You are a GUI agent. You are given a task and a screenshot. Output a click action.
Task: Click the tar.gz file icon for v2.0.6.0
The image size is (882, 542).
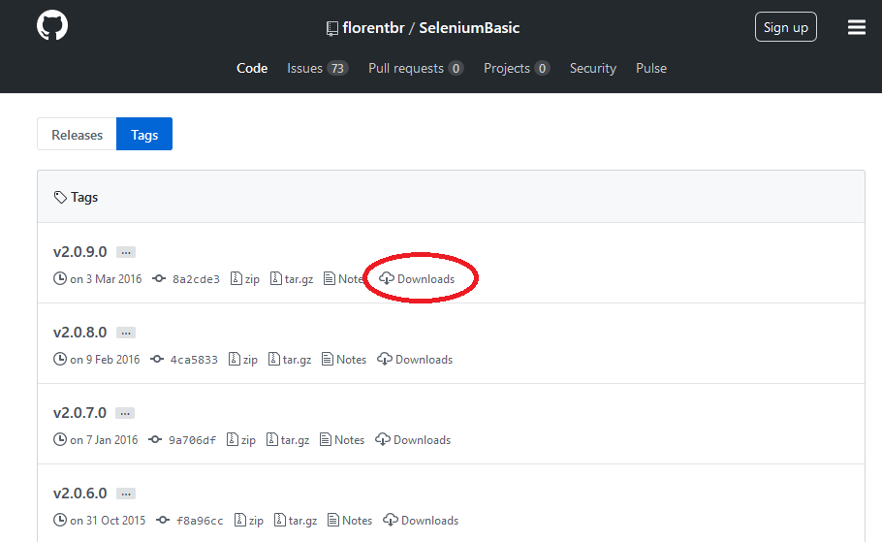pos(279,520)
